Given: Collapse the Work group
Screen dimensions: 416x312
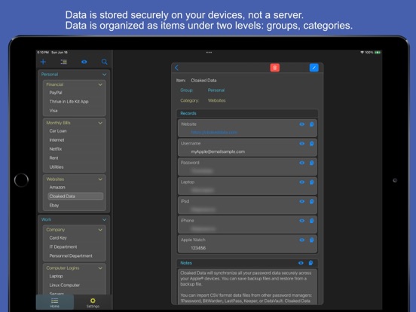Looking at the screenshot, I should [104, 219].
